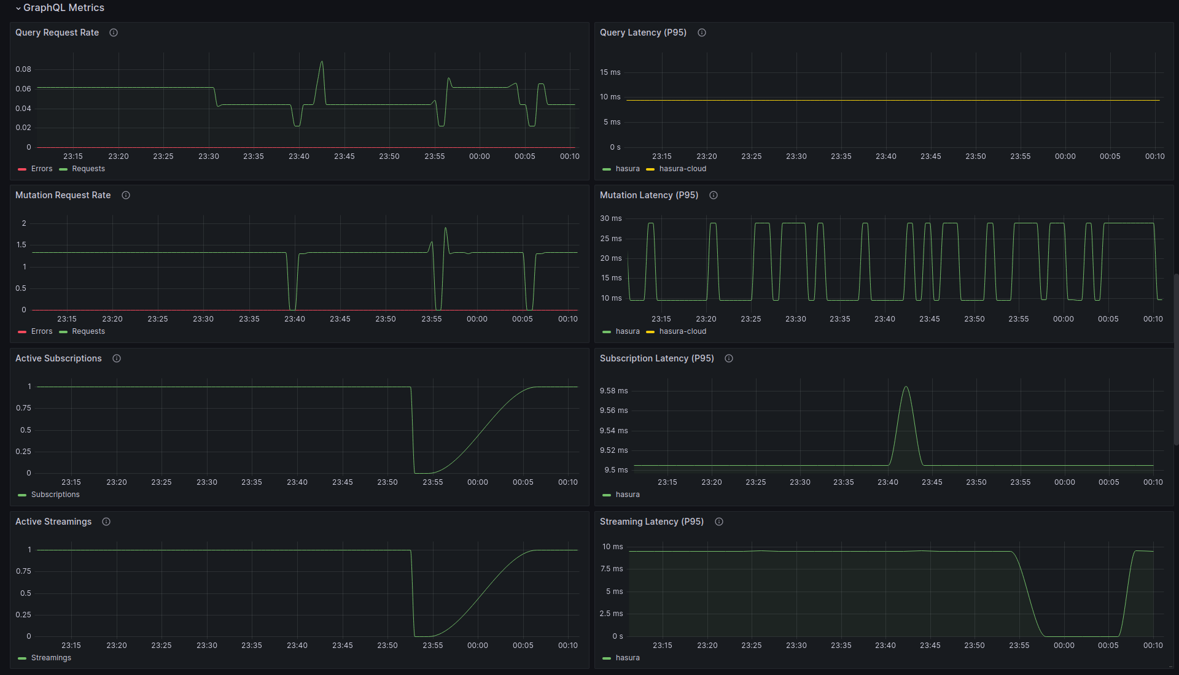This screenshot has height=675, width=1179.
Task: Click Streamings legend label in Active Streamings
Action: click(51, 658)
